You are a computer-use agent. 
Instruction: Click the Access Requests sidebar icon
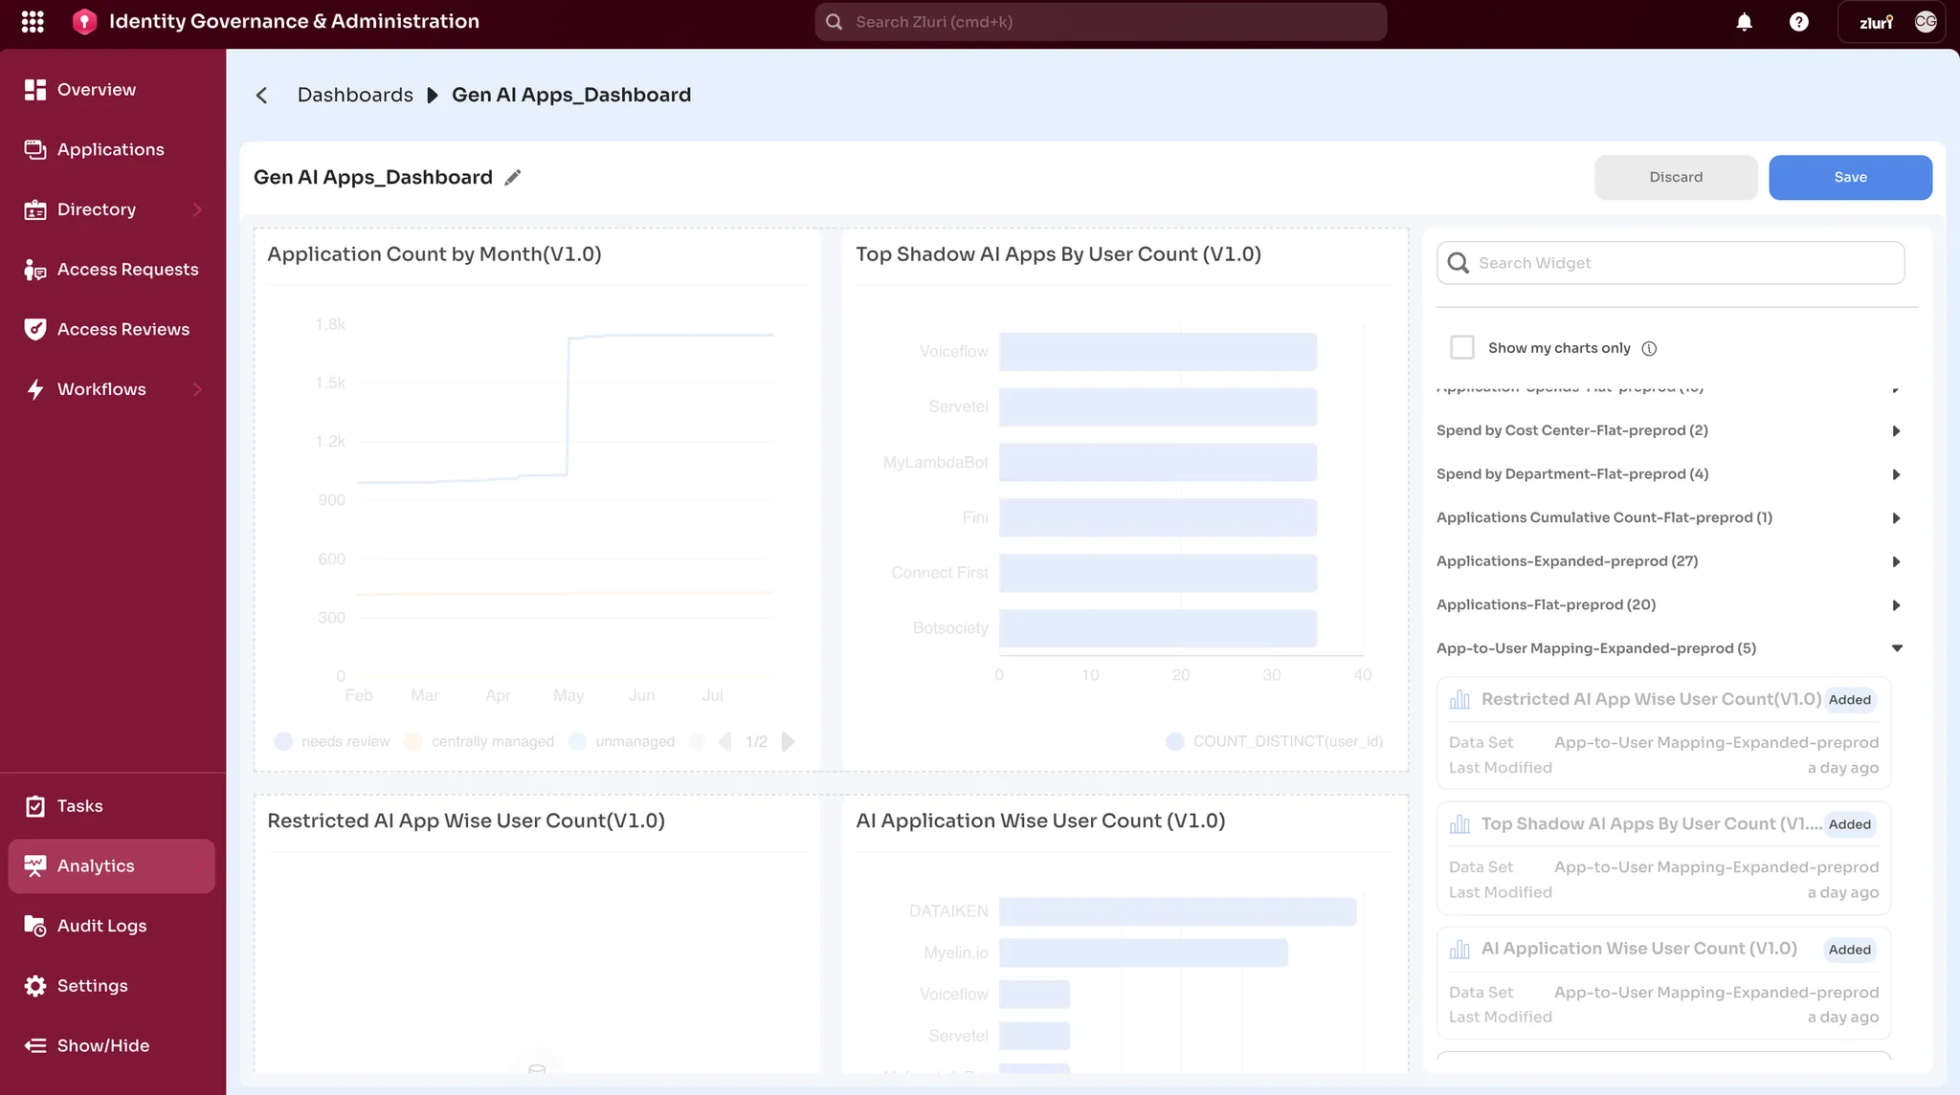[35, 270]
